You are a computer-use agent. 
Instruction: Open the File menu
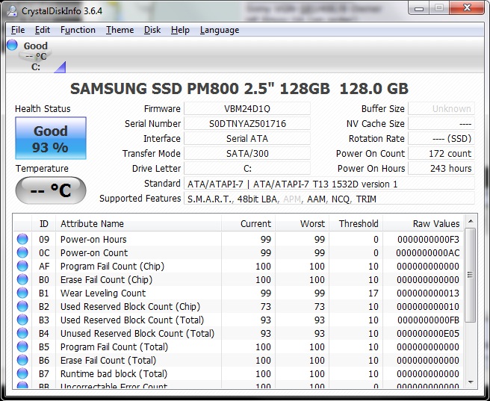[18, 30]
